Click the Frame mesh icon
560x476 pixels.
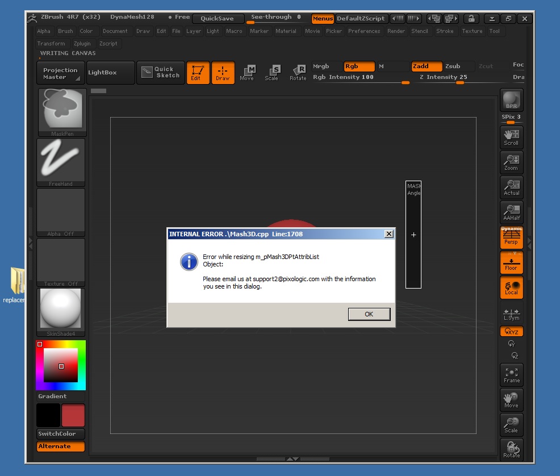click(x=511, y=375)
